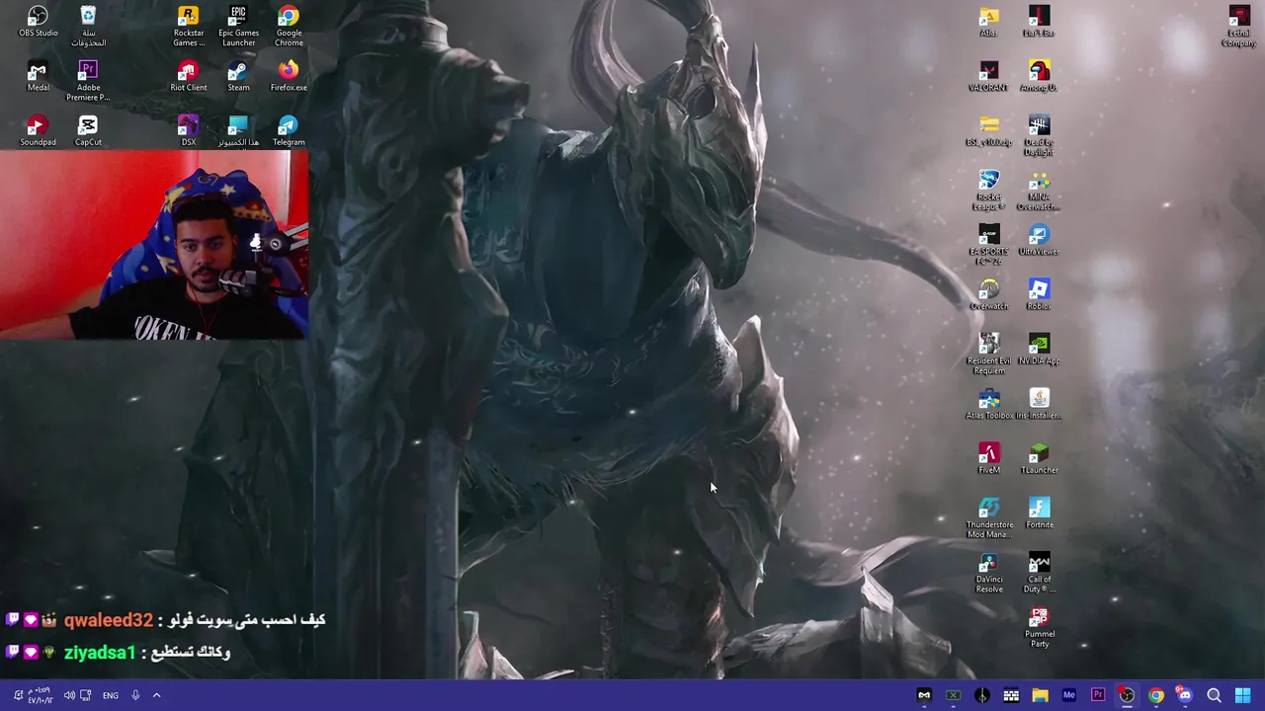
Task: Select the webcam overlay thumbnail
Action: coord(154,245)
